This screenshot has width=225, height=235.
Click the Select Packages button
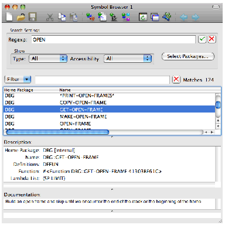click(x=187, y=56)
